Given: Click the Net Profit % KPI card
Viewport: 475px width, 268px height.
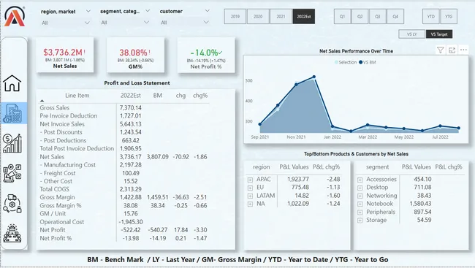Looking at the screenshot, I should tap(206, 55).
